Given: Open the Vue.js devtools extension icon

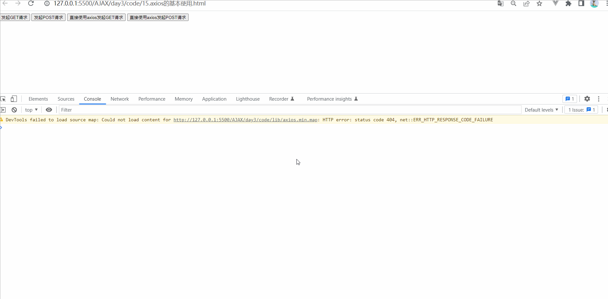Looking at the screenshot, I should (556, 4).
